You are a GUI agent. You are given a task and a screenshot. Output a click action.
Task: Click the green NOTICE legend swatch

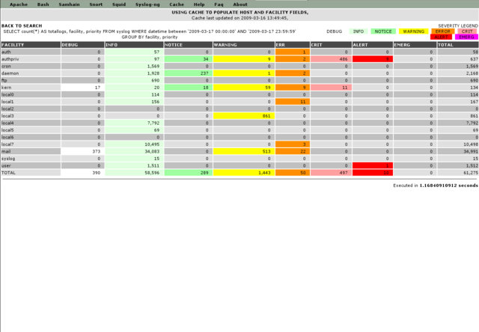pyautogui.click(x=382, y=31)
